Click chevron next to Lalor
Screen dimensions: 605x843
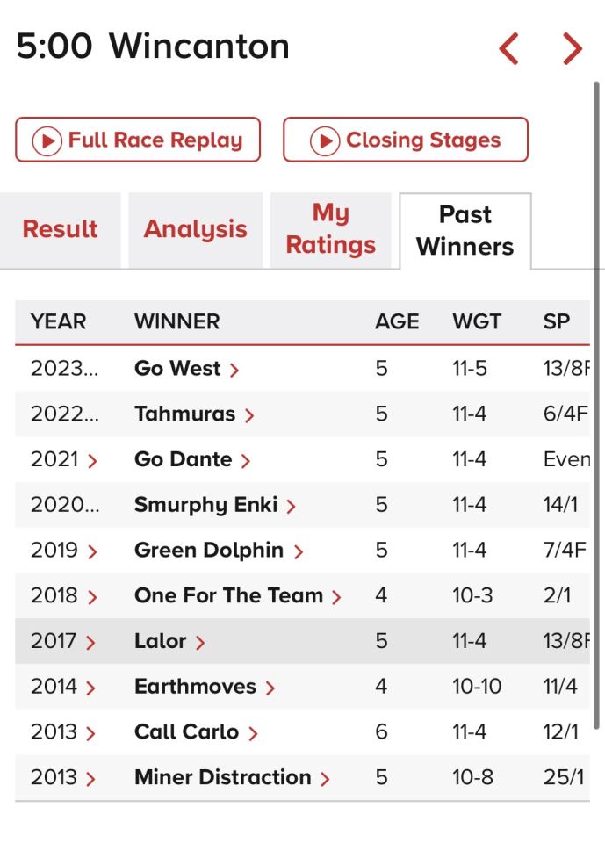coord(200,643)
